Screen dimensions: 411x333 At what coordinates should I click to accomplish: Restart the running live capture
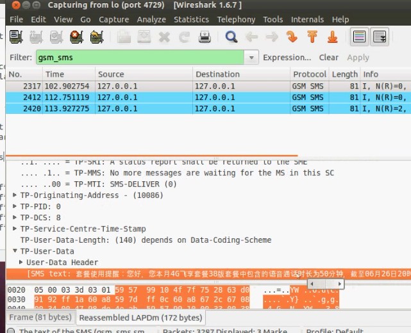tap(97, 37)
